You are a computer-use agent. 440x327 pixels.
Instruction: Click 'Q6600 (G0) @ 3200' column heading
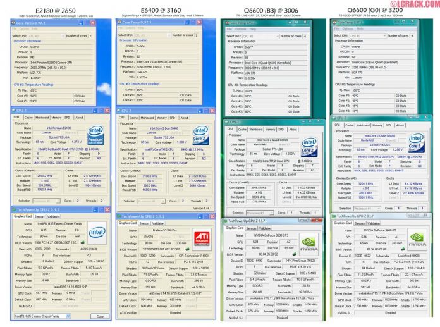(x=375, y=10)
